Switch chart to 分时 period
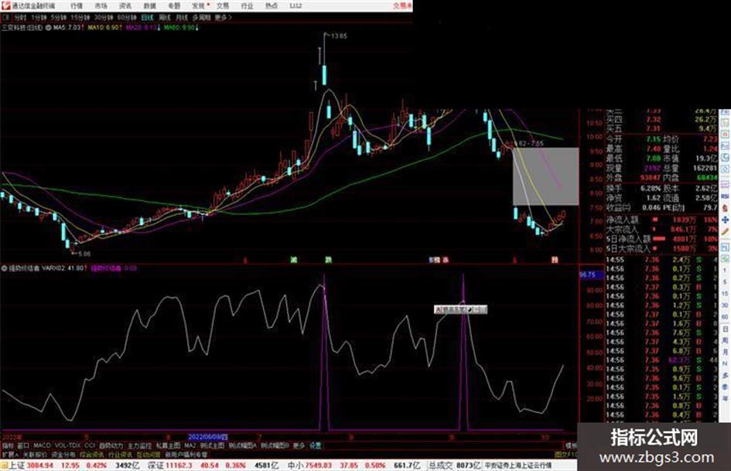This screenshot has width=731, height=471. [x=20, y=17]
